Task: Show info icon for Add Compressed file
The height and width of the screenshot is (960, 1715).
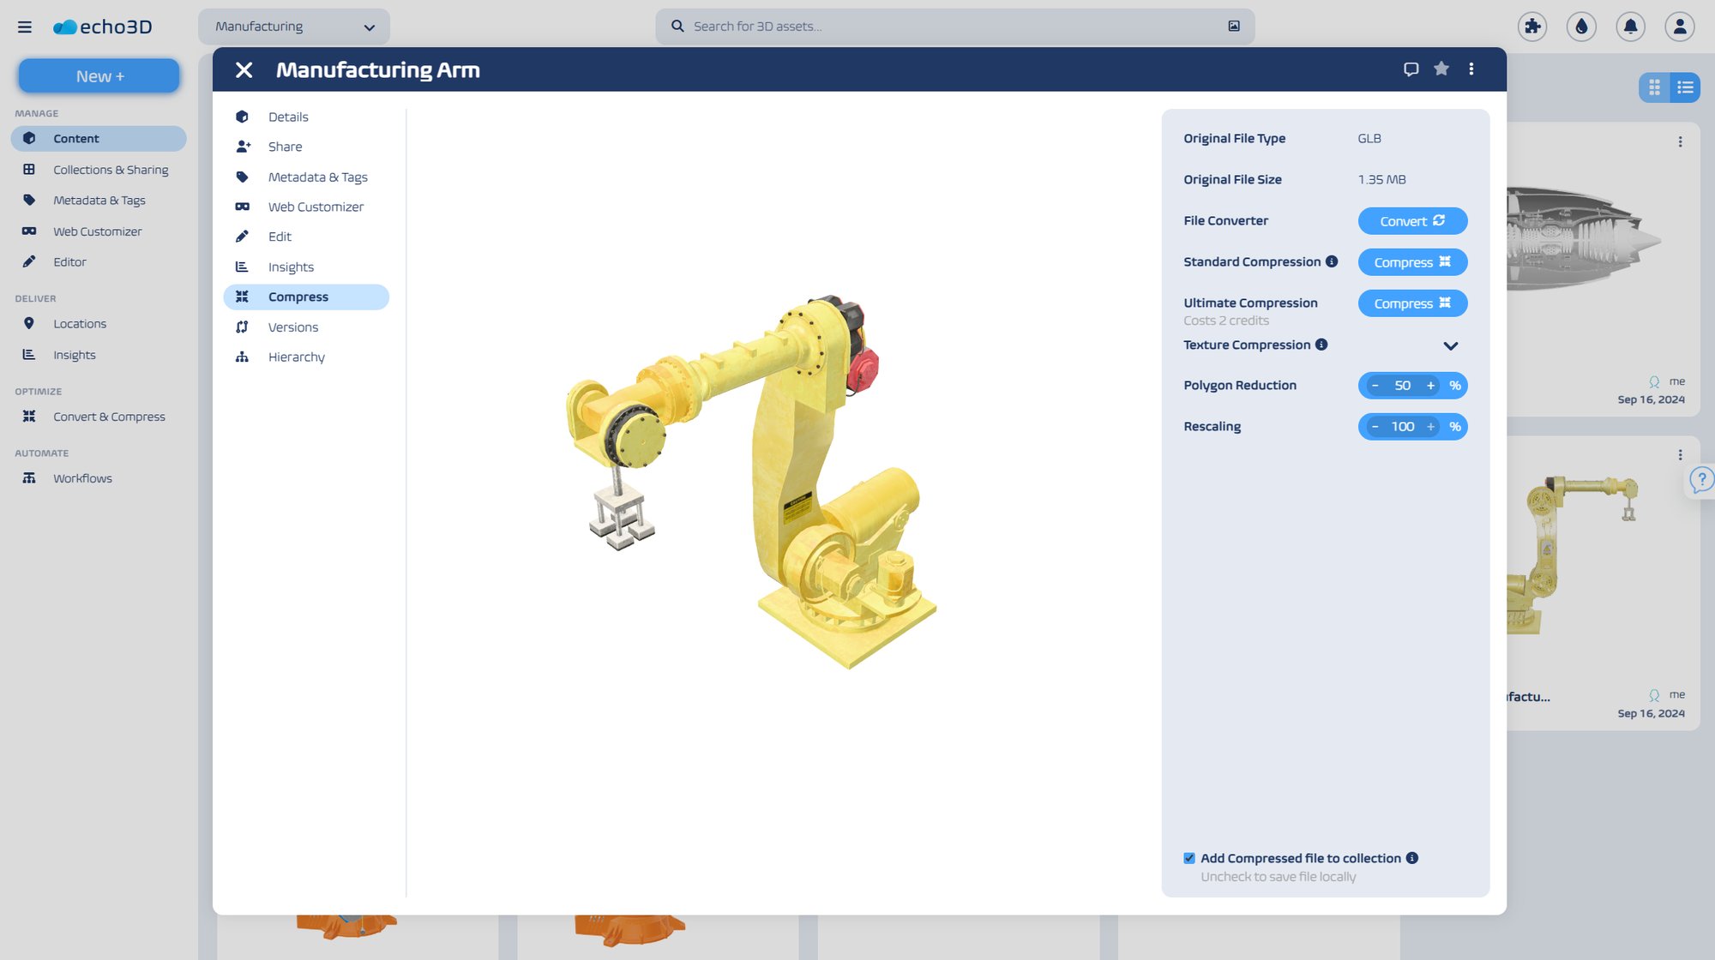Action: (x=1412, y=858)
